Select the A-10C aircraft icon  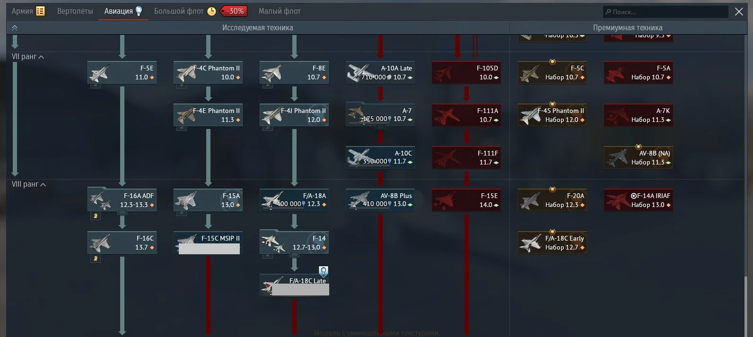click(x=359, y=157)
